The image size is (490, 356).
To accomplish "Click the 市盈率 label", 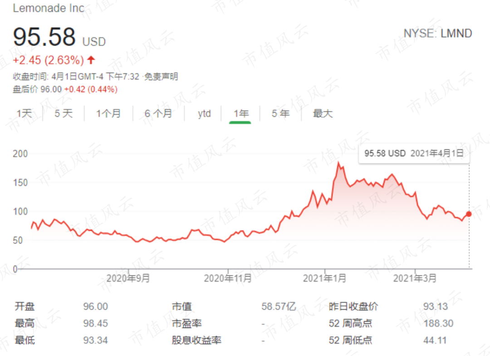I will coord(186,323).
